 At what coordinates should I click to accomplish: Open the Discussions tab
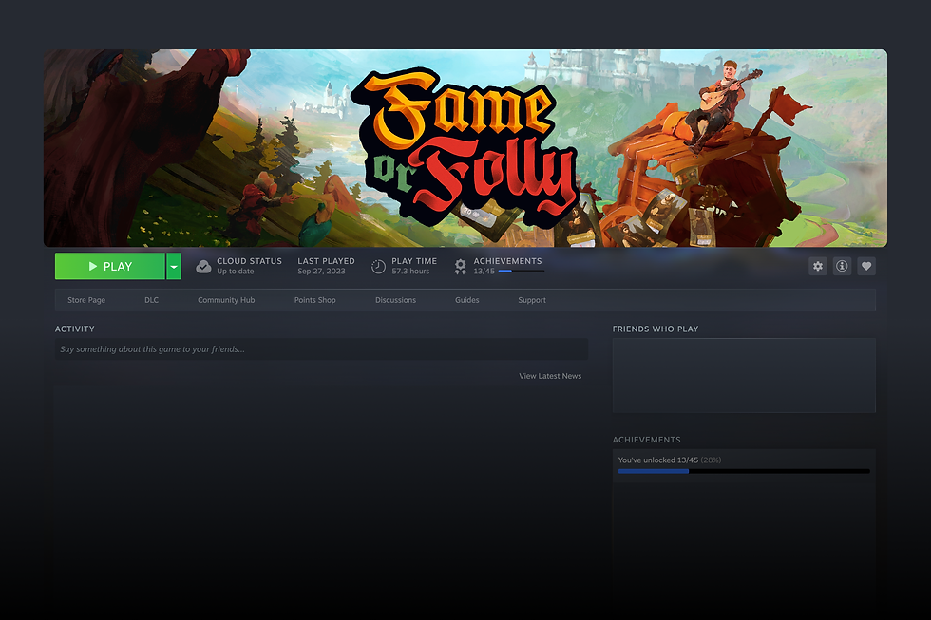[395, 300]
